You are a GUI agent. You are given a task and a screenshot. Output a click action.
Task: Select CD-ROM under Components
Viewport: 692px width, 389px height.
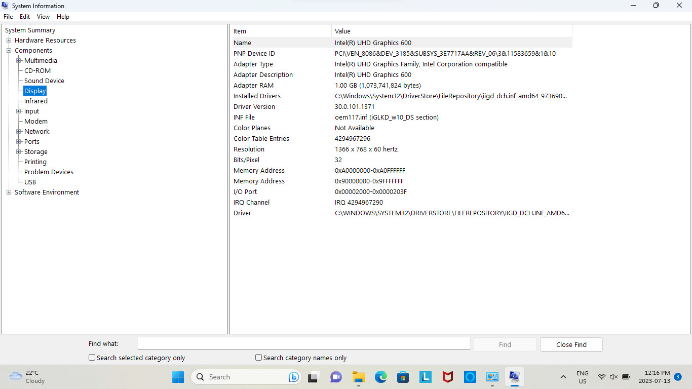coord(37,70)
